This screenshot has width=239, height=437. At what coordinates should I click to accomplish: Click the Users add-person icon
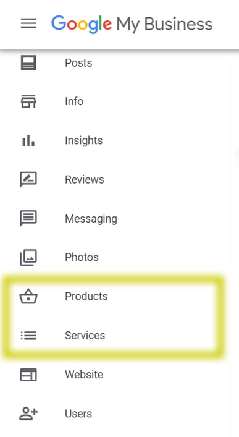coord(28,414)
